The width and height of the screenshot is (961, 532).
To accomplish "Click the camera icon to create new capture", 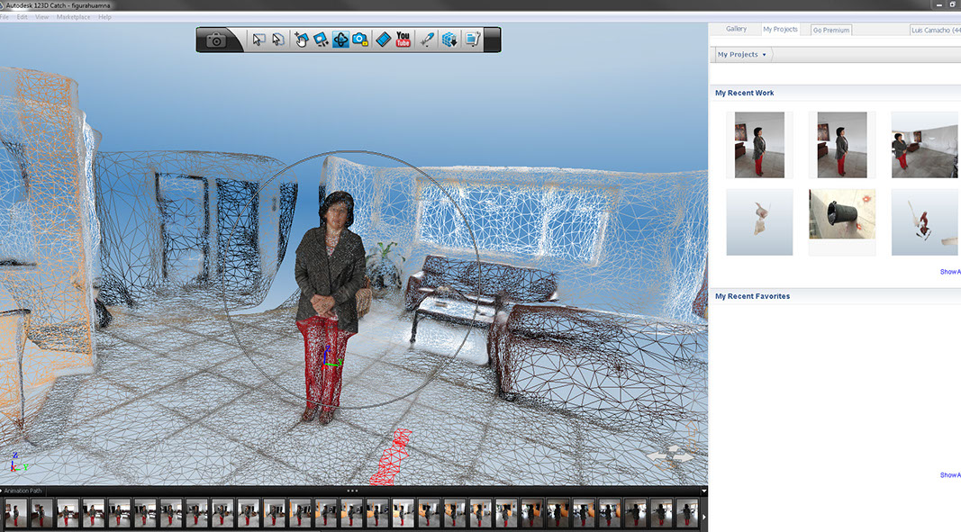I will coord(216,41).
